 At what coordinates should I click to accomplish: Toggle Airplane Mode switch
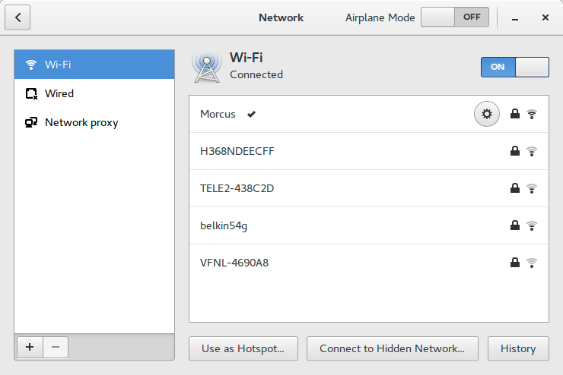tap(455, 17)
